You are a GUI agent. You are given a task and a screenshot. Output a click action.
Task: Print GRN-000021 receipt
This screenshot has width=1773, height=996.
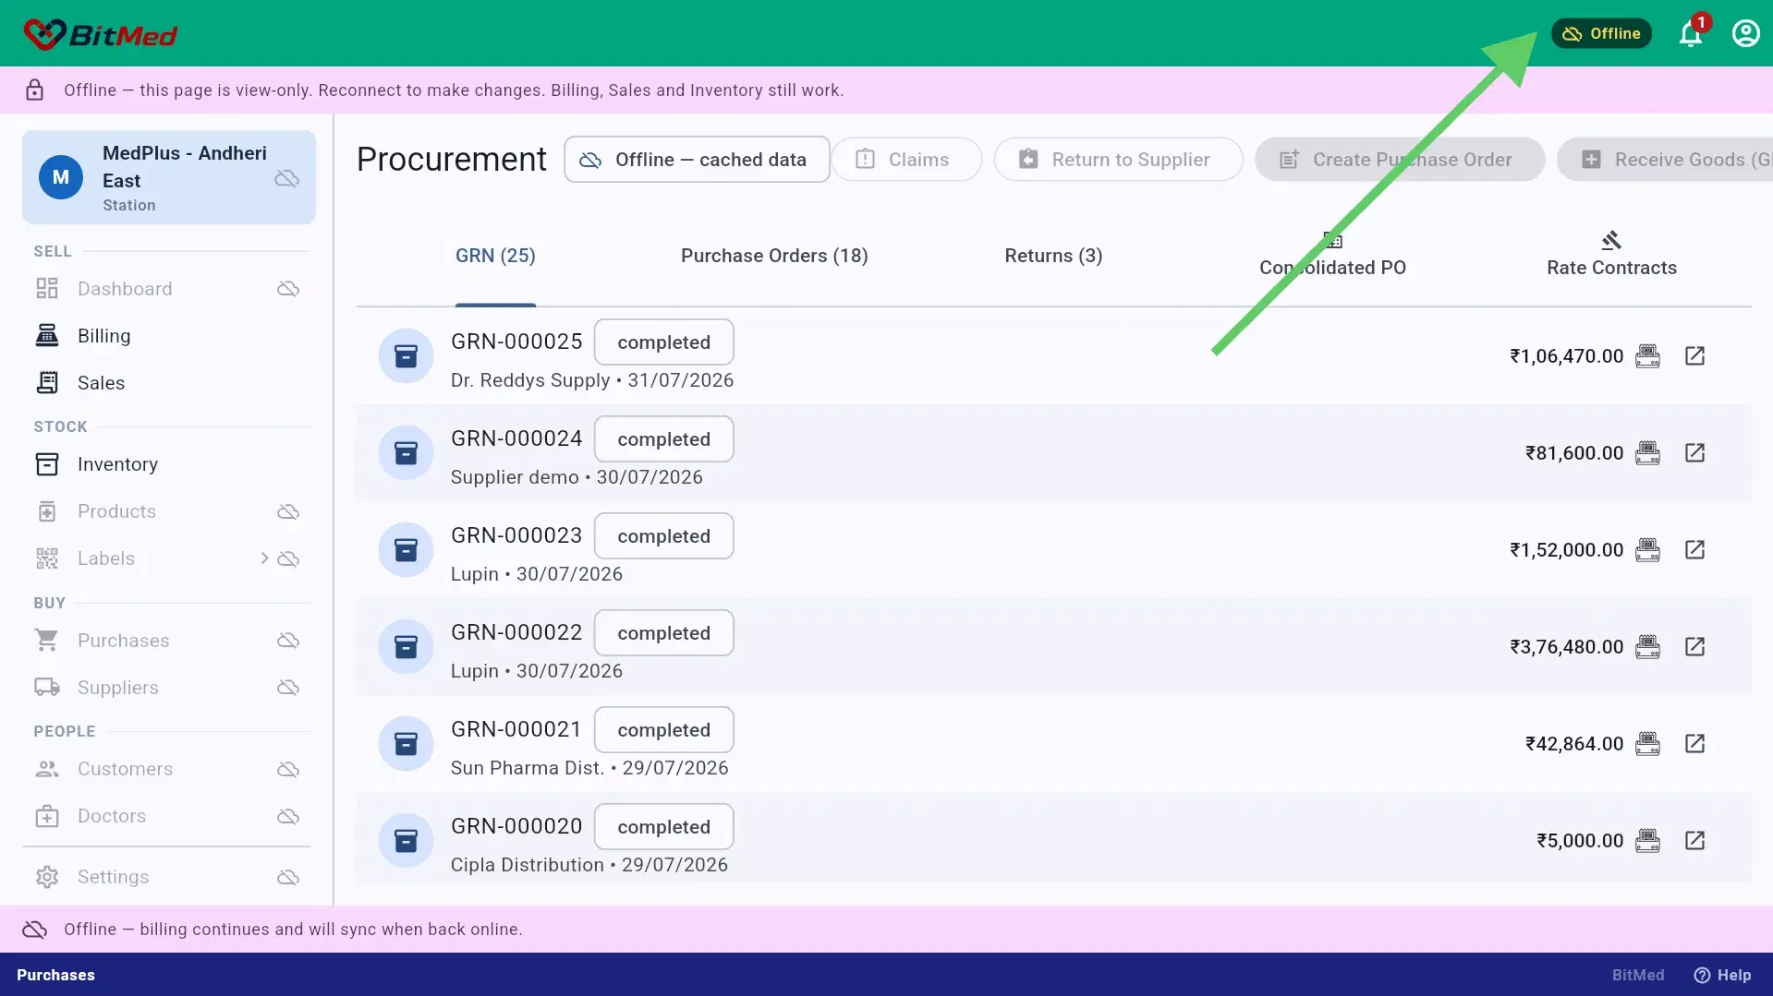tap(1647, 744)
